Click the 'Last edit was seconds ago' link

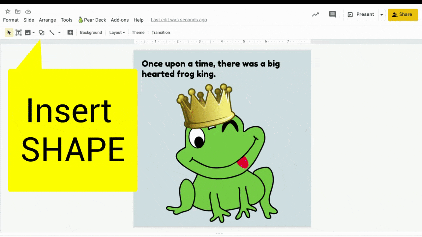[x=179, y=20]
